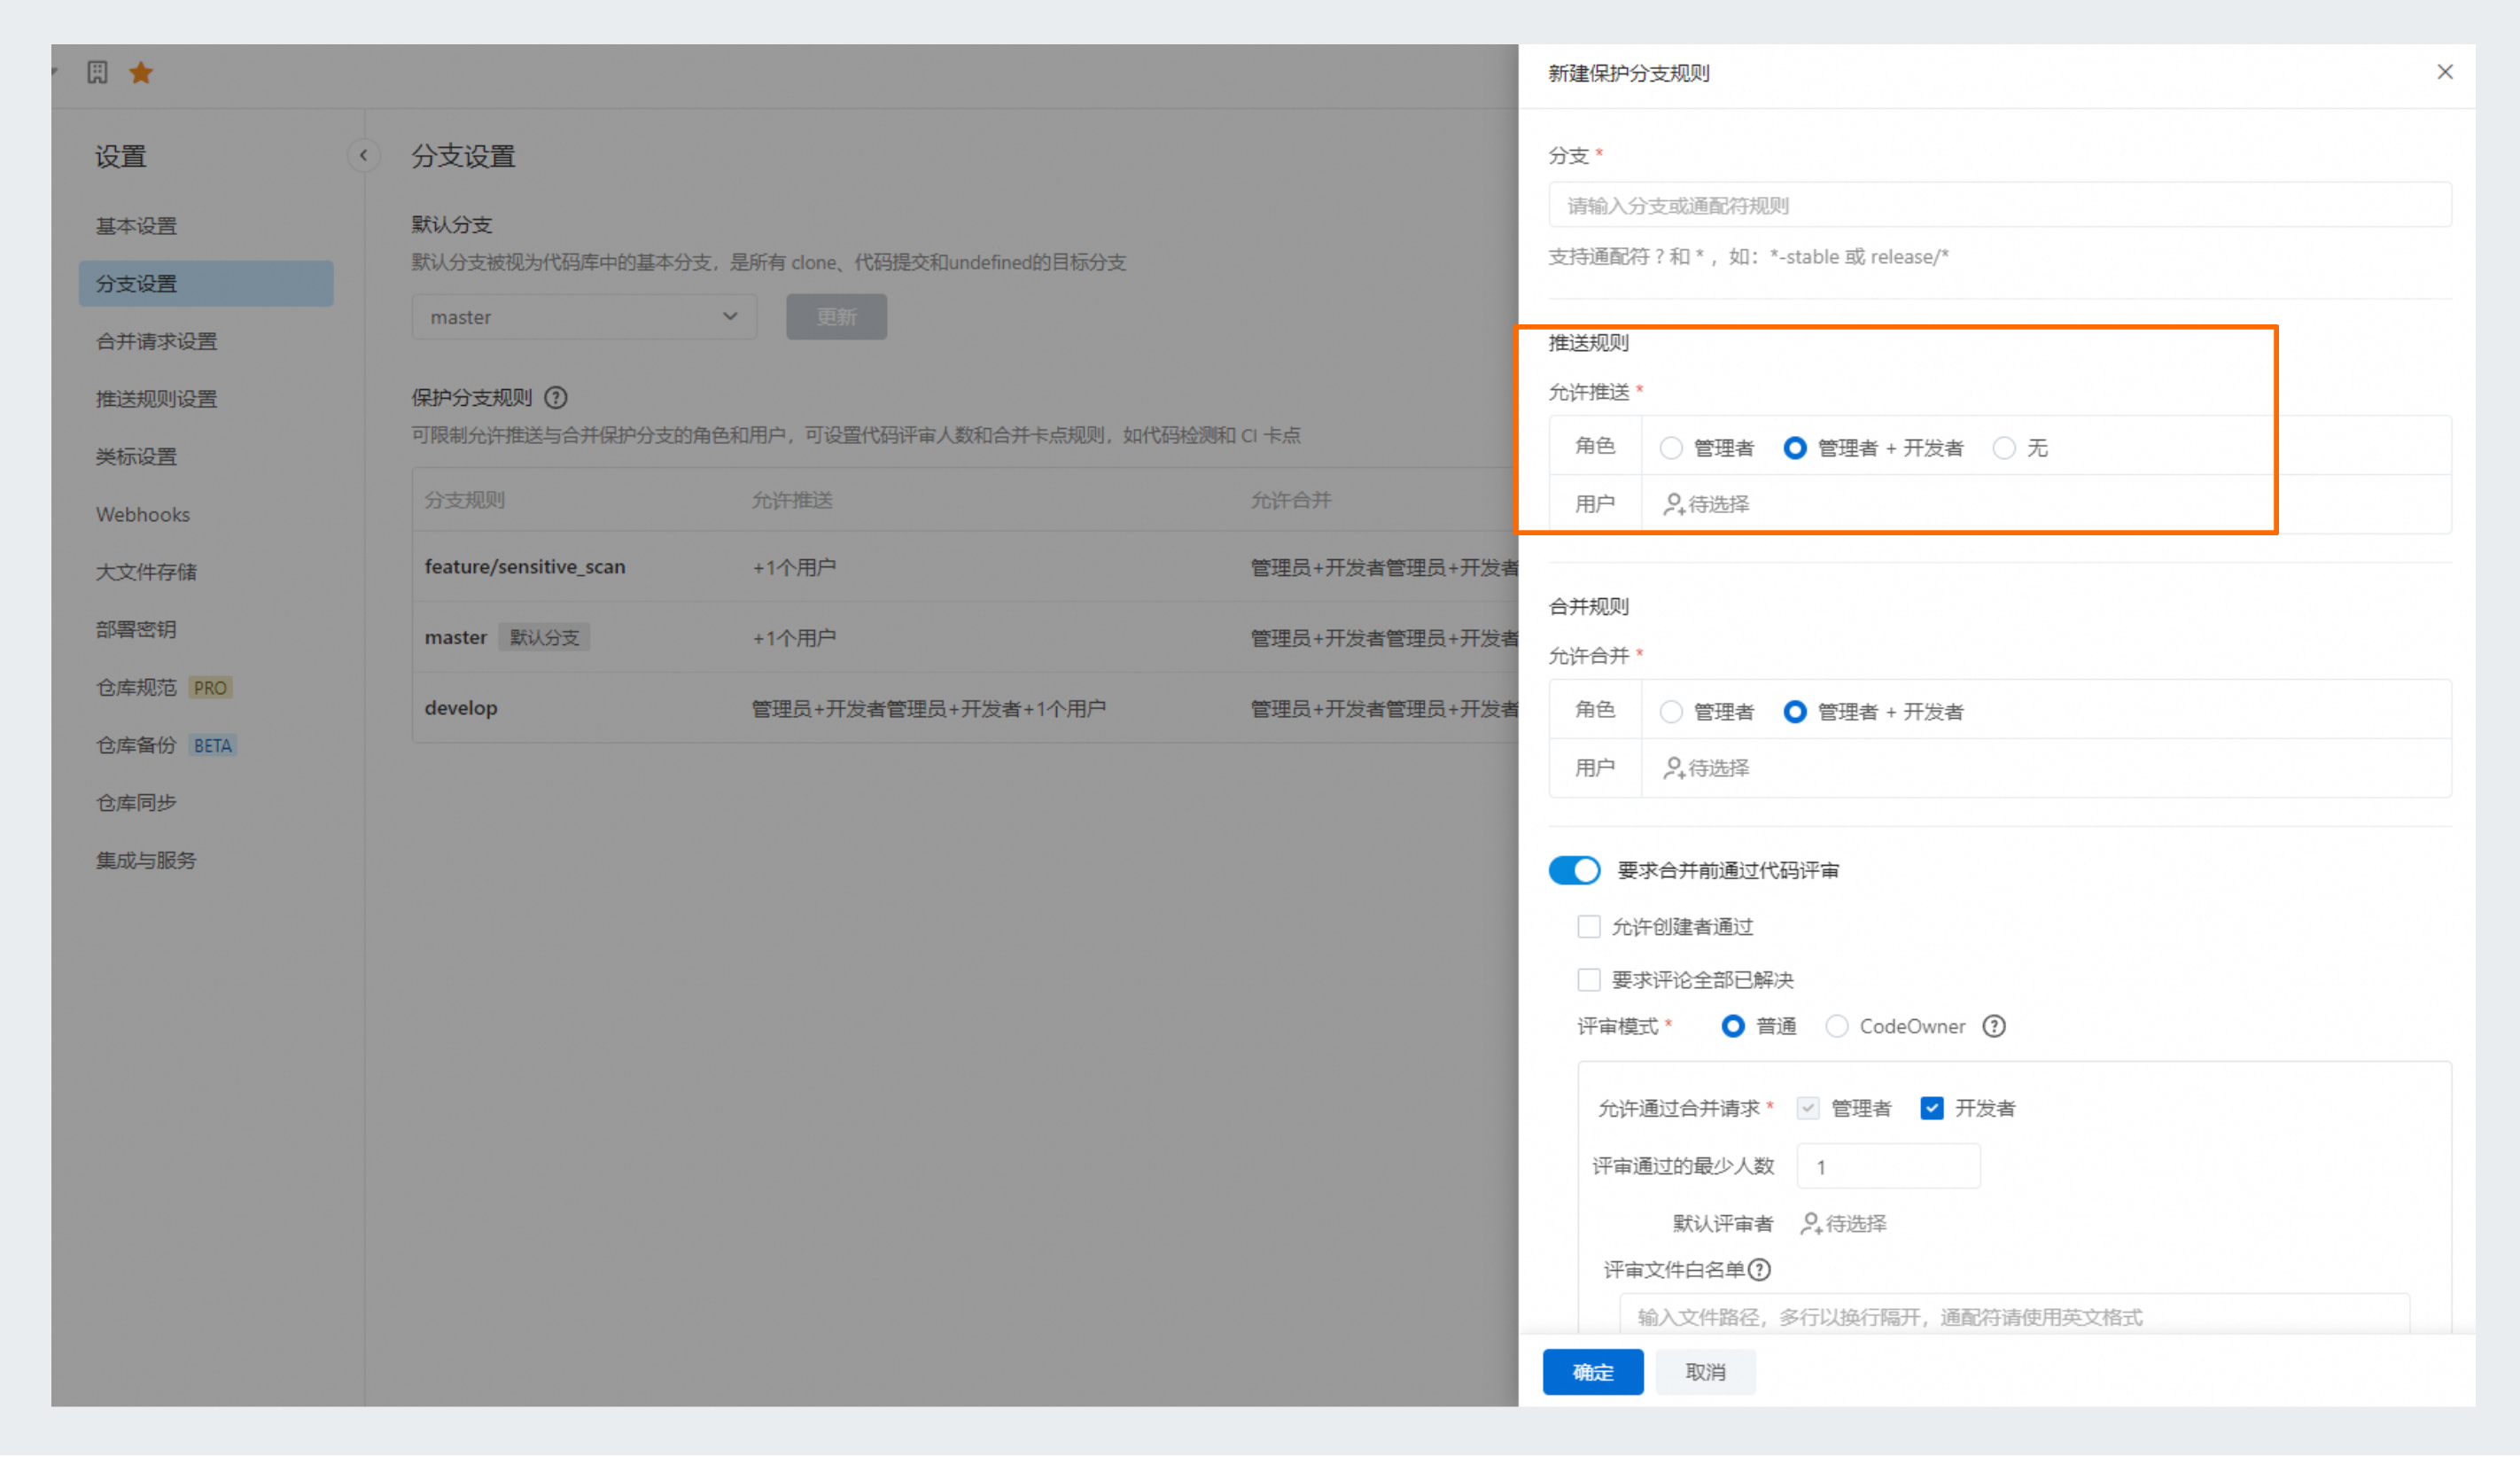
Task: Open 分支设置 in the settings menu
Action: pos(206,284)
